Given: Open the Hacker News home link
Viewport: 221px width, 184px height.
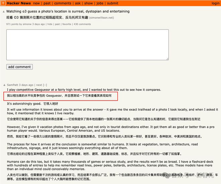Looking at the screenshot, I should pos(19,3).
